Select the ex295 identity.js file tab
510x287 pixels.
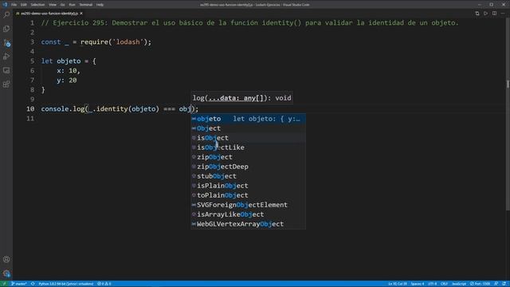[x=49, y=14]
